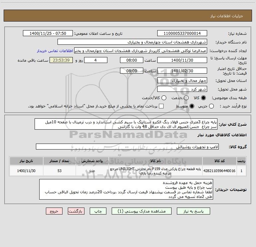Click تاریخ نیاز column header

coord(26,161)
